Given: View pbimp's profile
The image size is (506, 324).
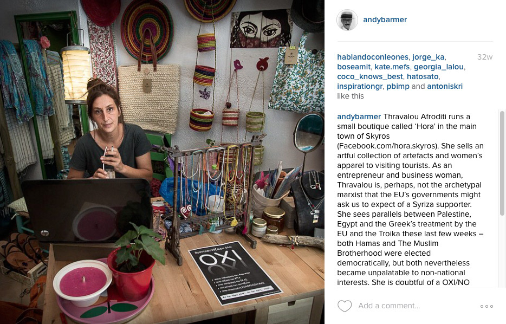Looking at the screenshot, I should (x=398, y=87).
